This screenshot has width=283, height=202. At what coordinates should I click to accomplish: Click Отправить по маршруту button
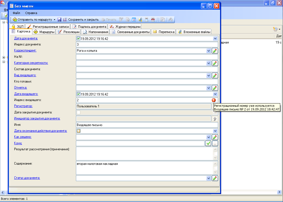point(34,20)
